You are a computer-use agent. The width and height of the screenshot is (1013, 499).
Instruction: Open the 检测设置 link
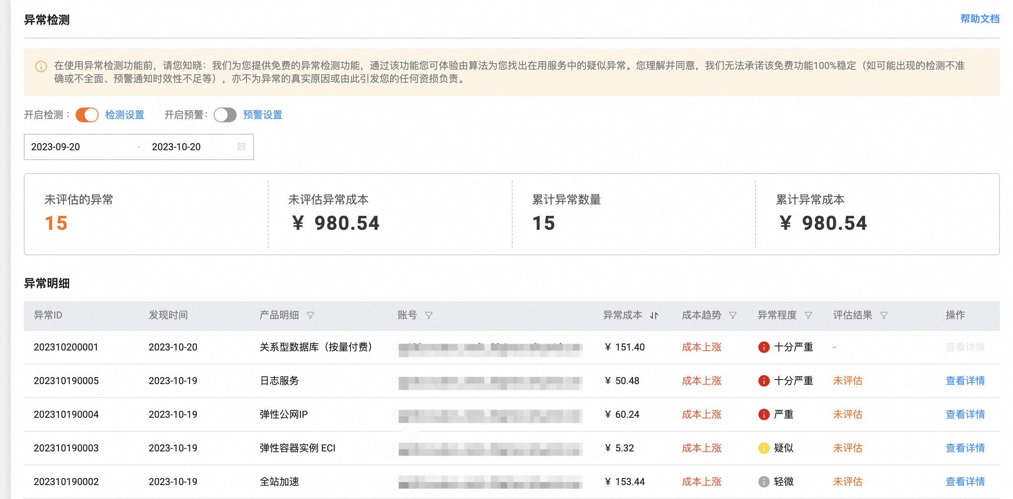point(124,115)
